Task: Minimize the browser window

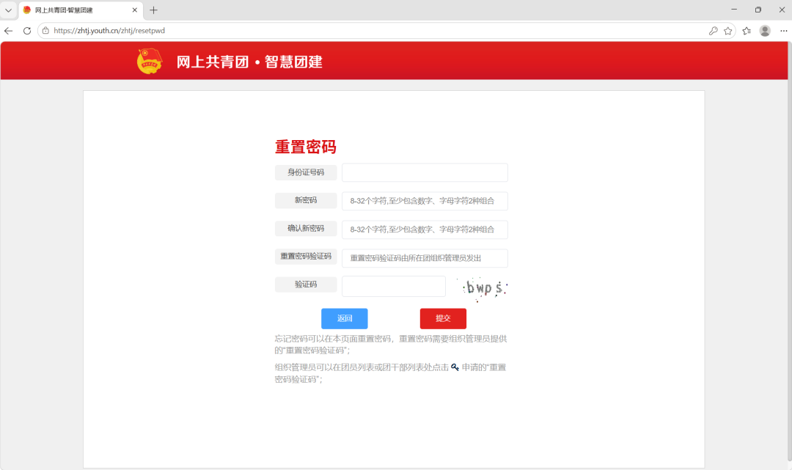Action: pos(734,10)
